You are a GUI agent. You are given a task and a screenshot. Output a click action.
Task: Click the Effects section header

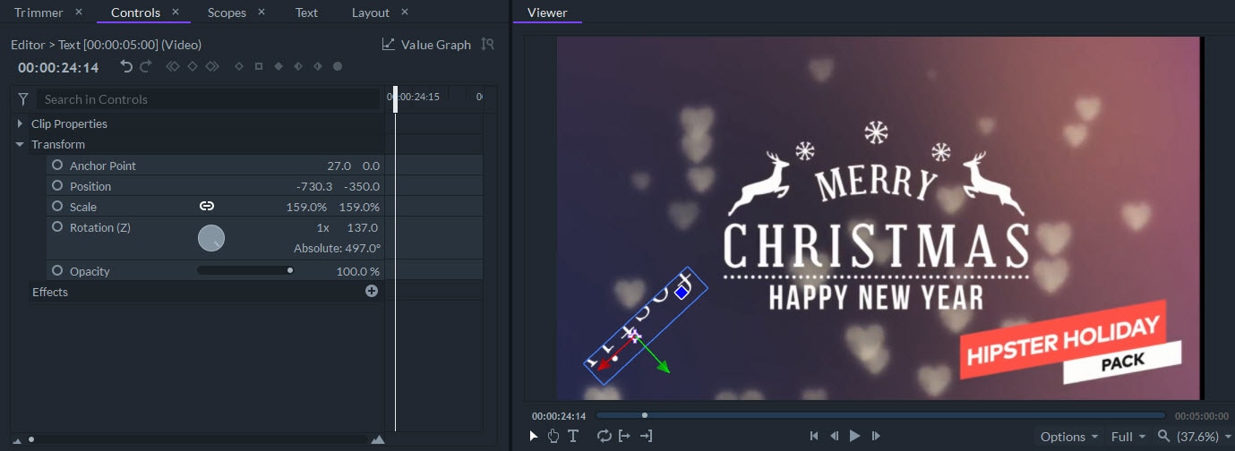(x=206, y=292)
